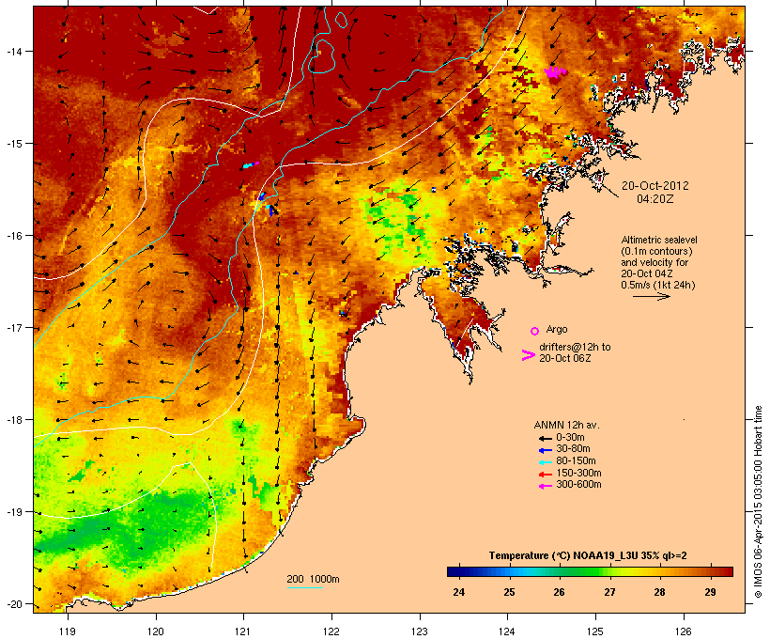Click the Argo legend label

(x=557, y=329)
